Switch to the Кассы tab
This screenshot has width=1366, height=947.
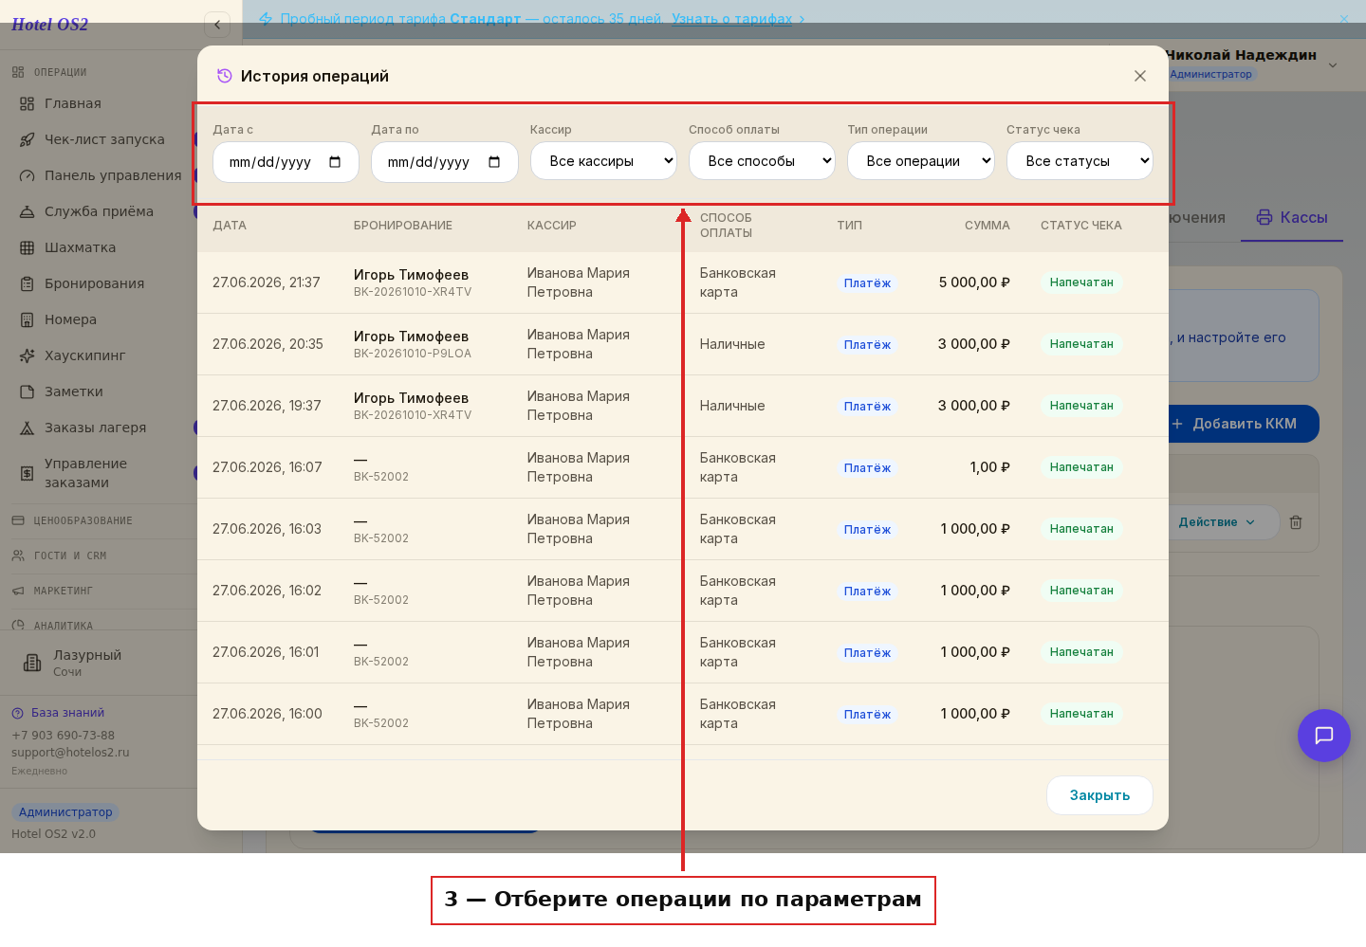[1292, 217]
